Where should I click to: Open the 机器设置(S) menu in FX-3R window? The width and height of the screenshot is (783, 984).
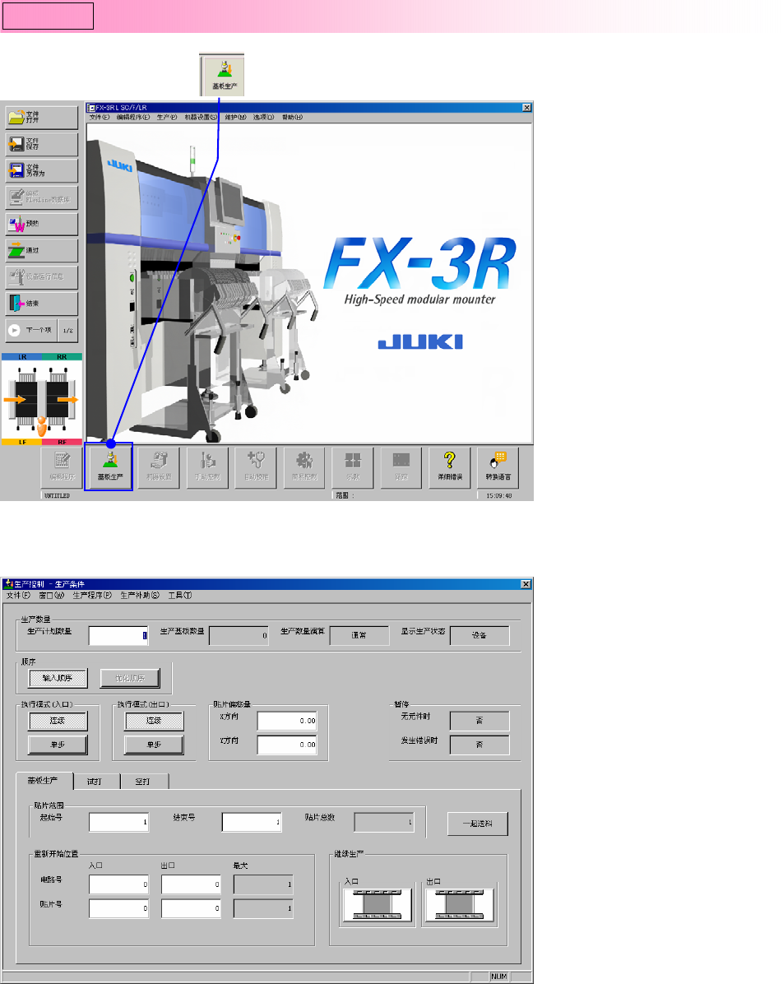pyautogui.click(x=201, y=118)
